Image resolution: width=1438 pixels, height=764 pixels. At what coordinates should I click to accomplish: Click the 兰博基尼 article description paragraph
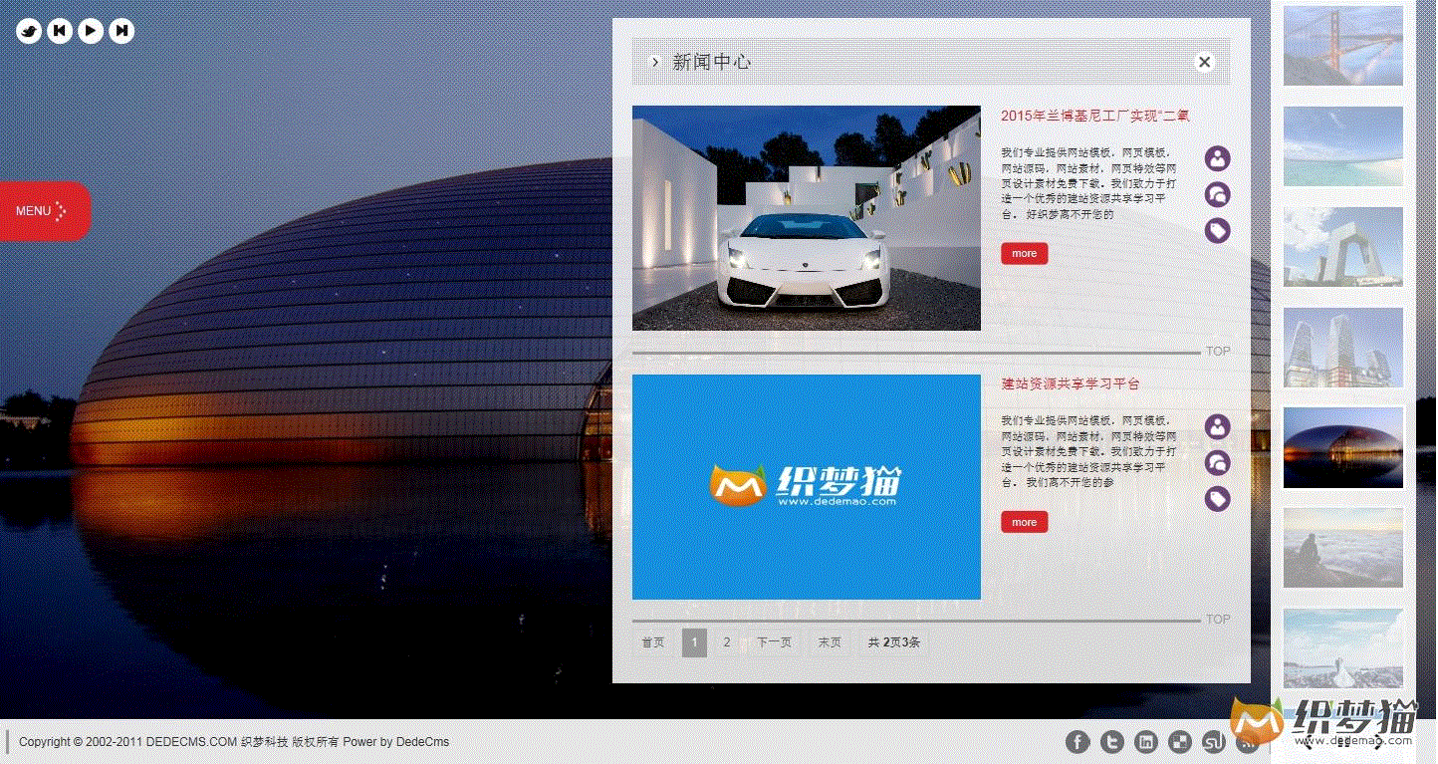coord(1089,183)
